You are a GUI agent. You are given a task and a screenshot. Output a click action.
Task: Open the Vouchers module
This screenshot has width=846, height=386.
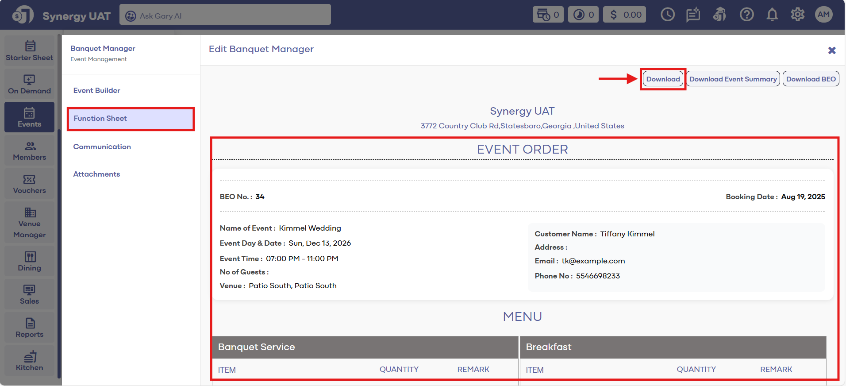pos(29,184)
